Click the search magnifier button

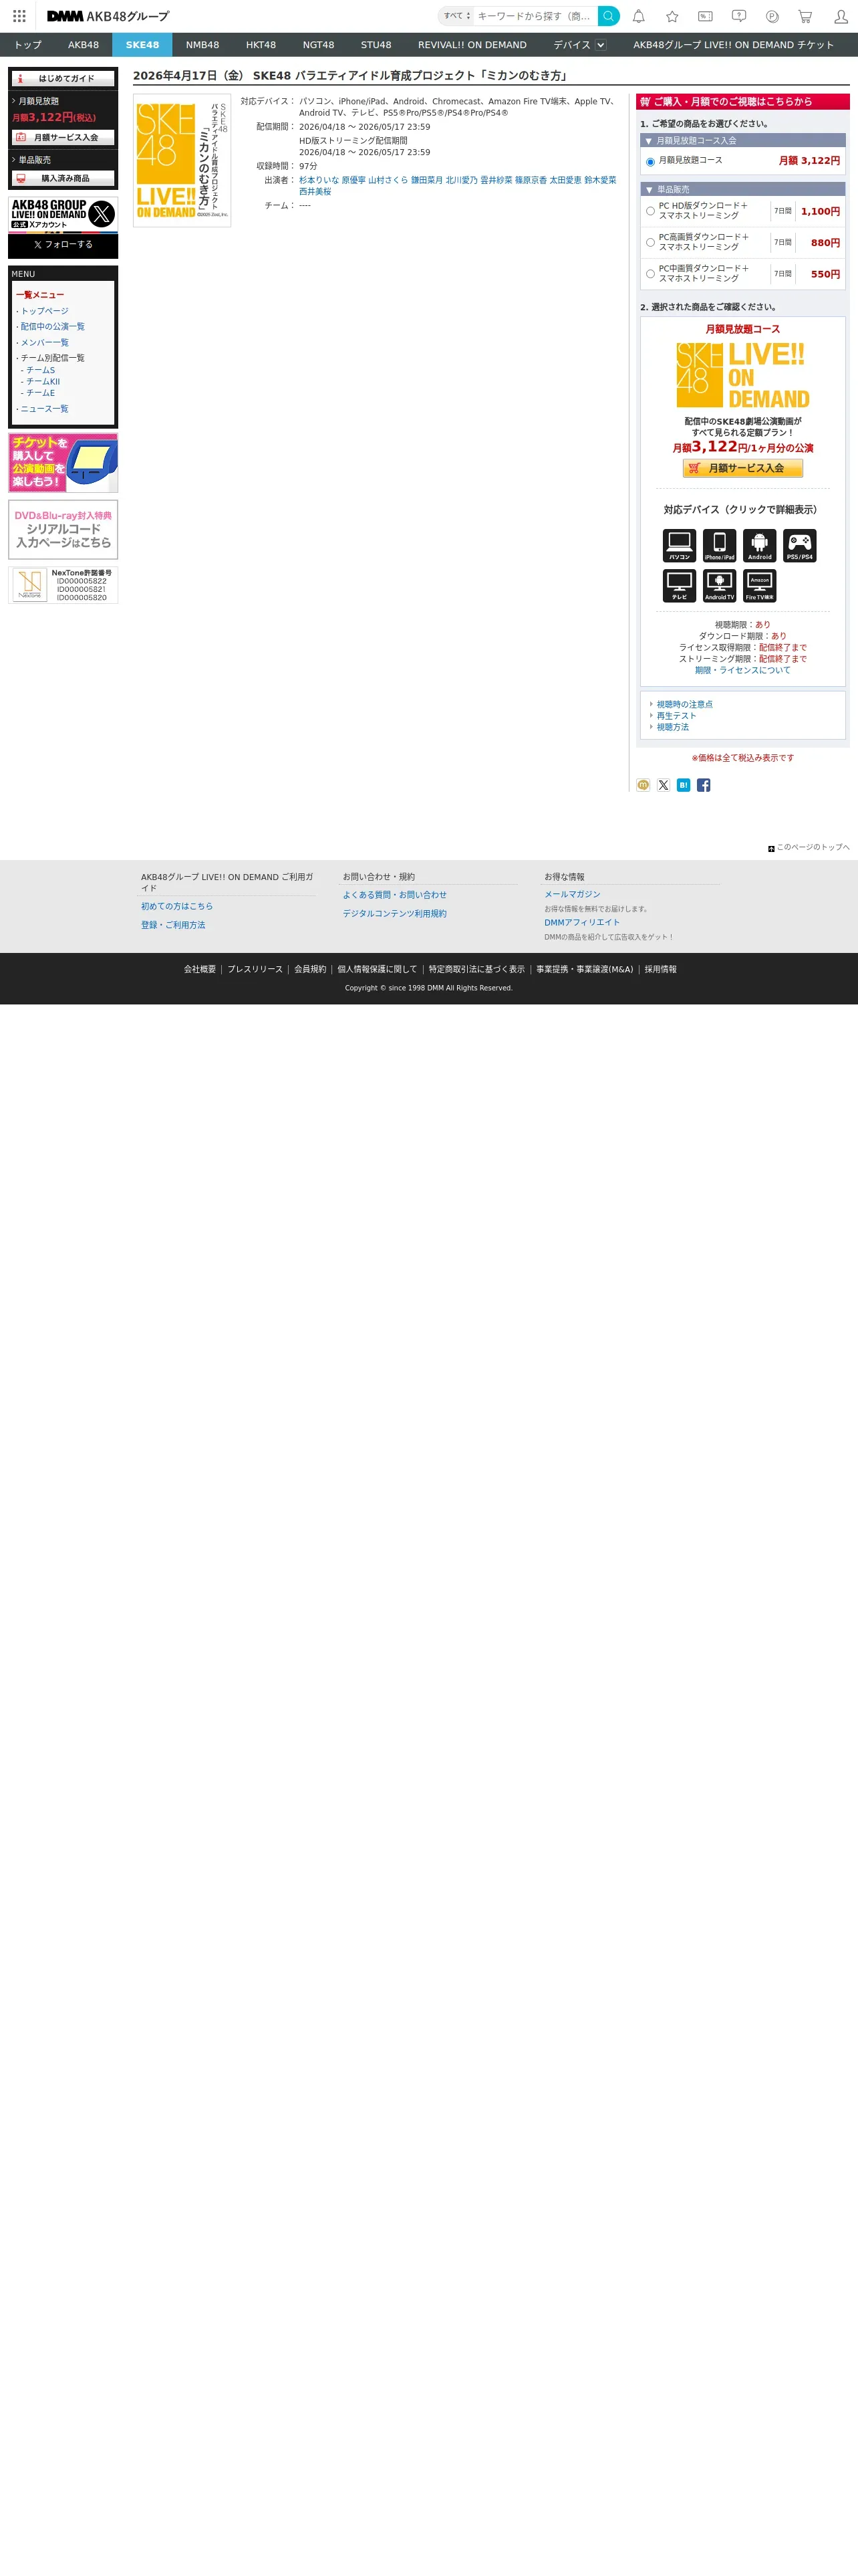(x=608, y=16)
